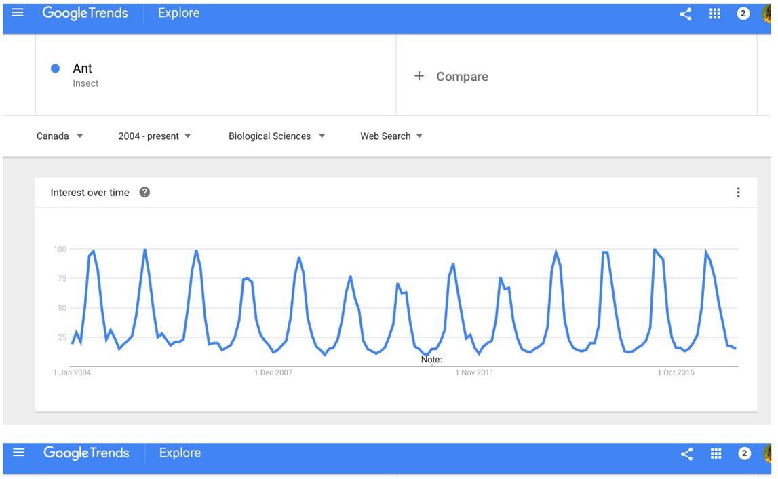Image resolution: width=778 pixels, height=479 pixels.
Task: Click the Explore label in top header
Action: tap(178, 13)
